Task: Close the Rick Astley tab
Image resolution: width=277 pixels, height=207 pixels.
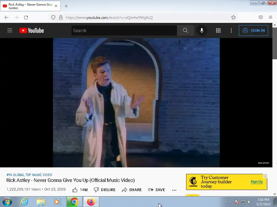Action: tap(56, 6)
